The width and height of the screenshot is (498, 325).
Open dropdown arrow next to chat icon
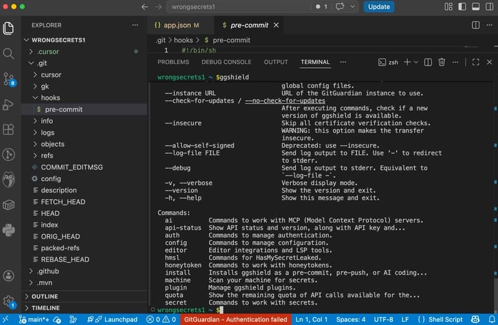(352, 7)
